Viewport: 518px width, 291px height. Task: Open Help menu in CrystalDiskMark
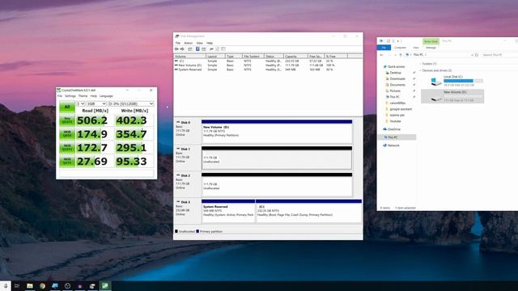point(94,96)
